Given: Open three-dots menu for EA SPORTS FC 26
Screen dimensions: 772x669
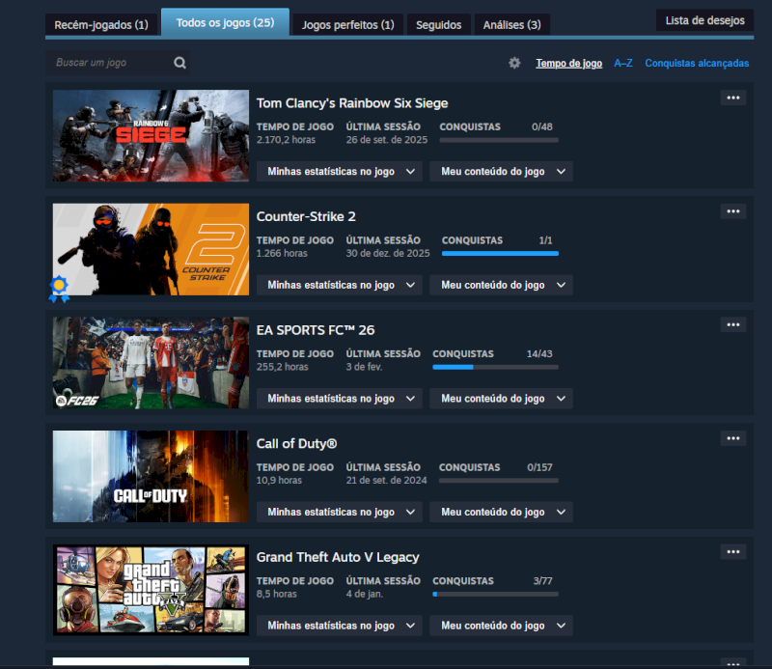Looking at the screenshot, I should (733, 324).
